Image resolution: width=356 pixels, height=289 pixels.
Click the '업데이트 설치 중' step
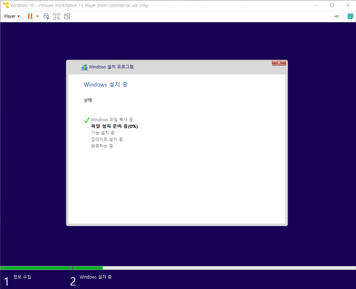pos(107,139)
